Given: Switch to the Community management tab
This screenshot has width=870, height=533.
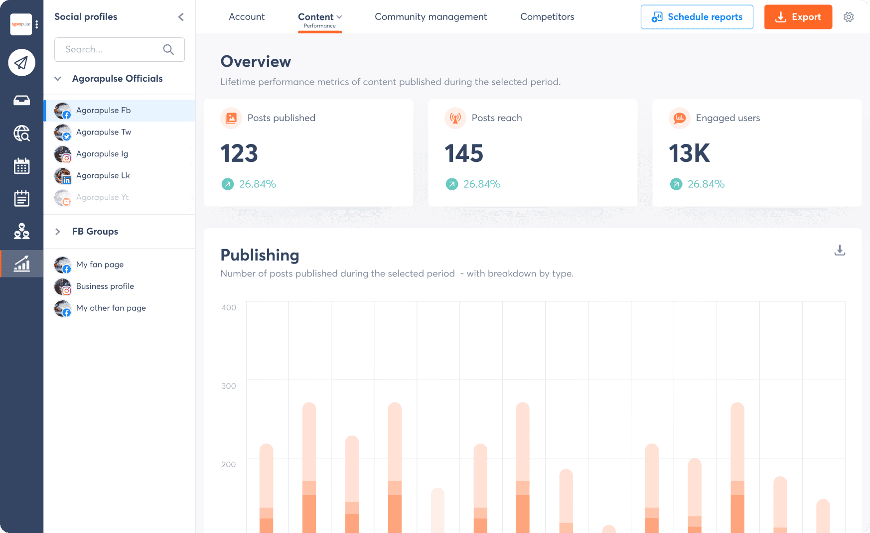Looking at the screenshot, I should pyautogui.click(x=431, y=17).
